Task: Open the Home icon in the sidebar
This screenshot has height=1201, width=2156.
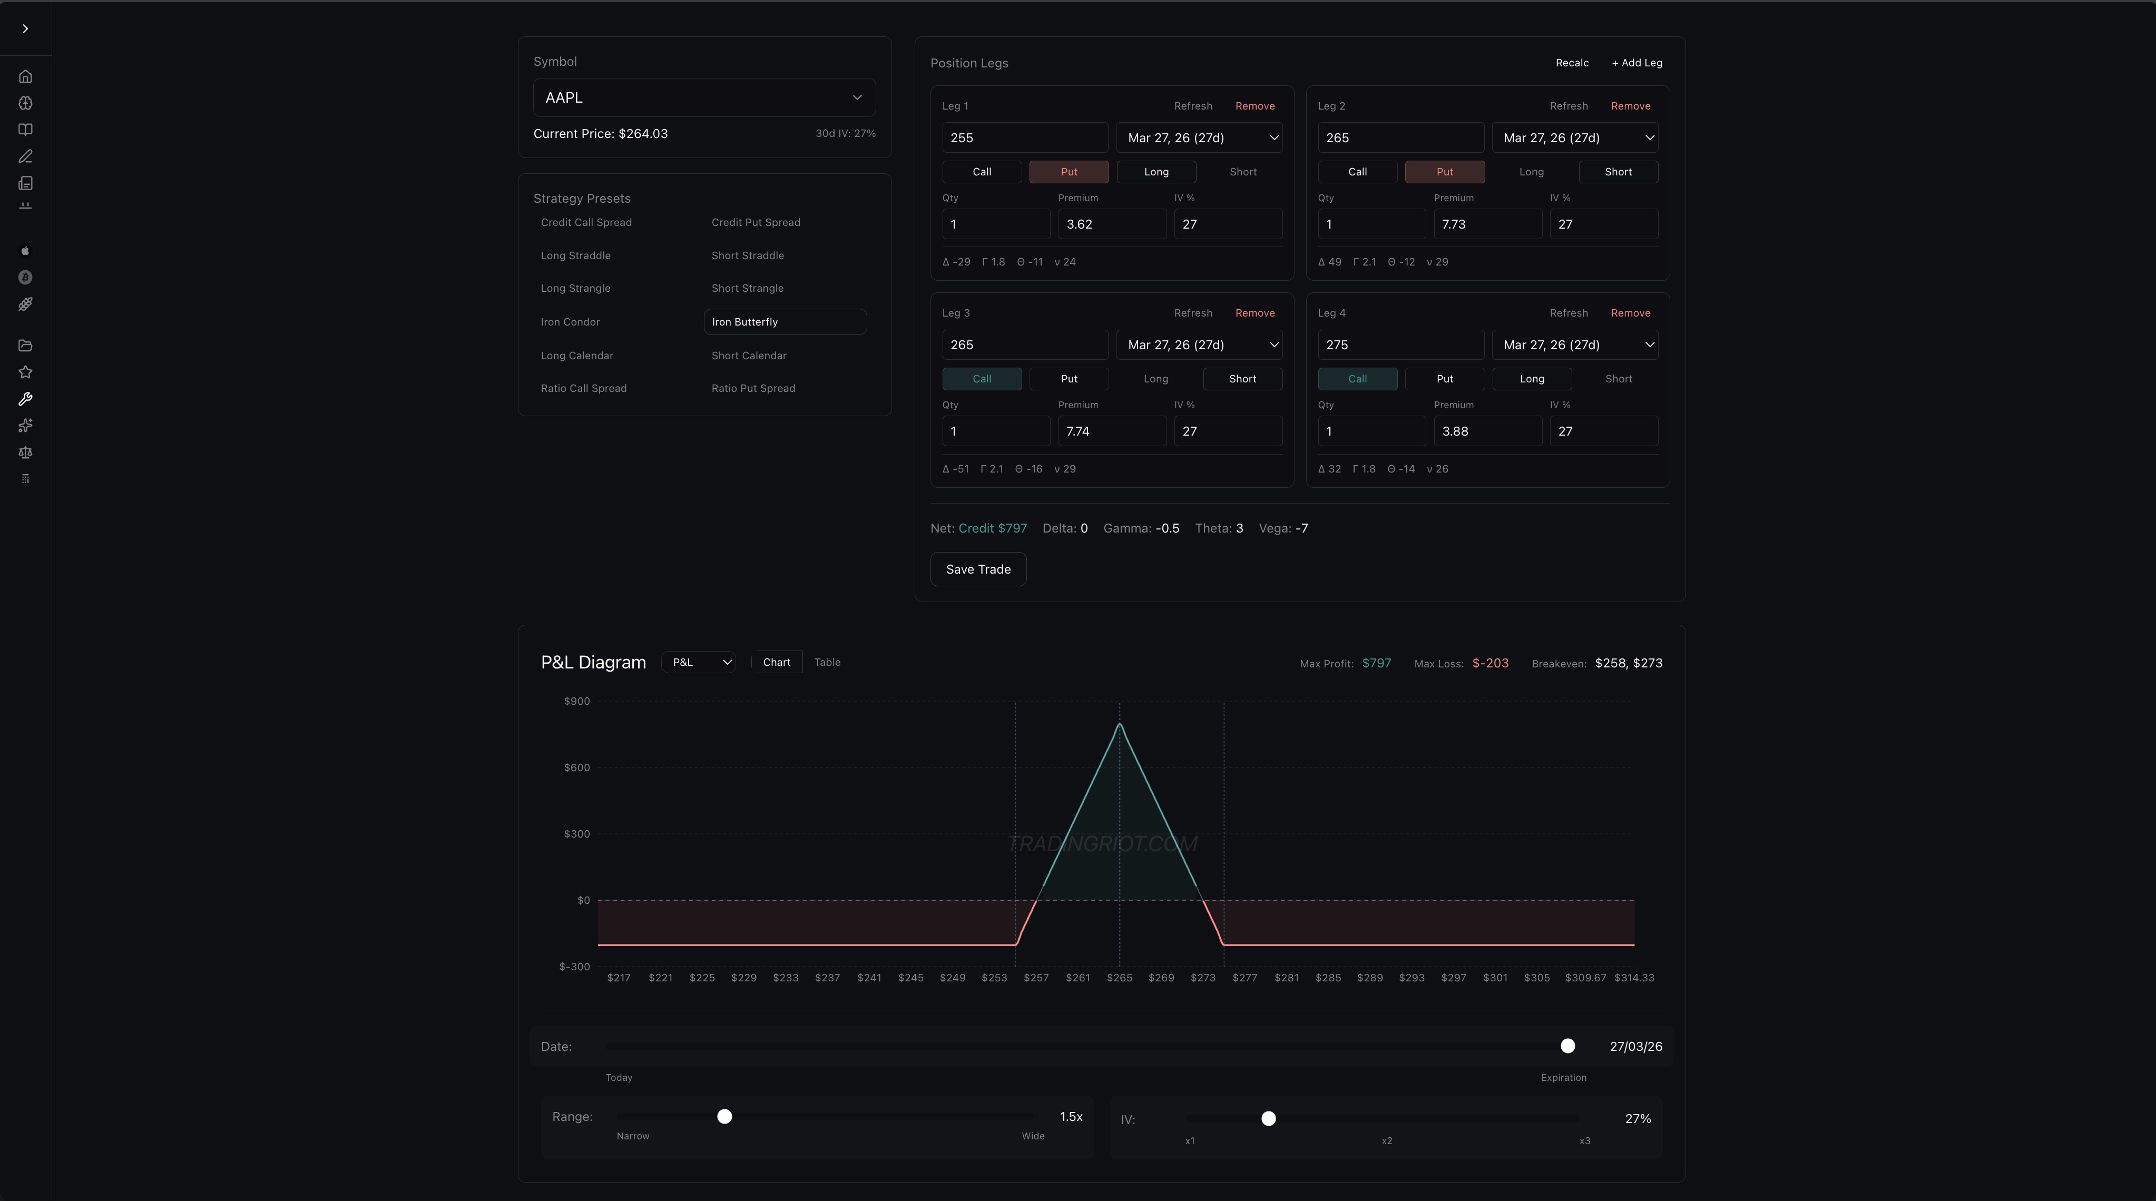Action: pyautogui.click(x=25, y=75)
